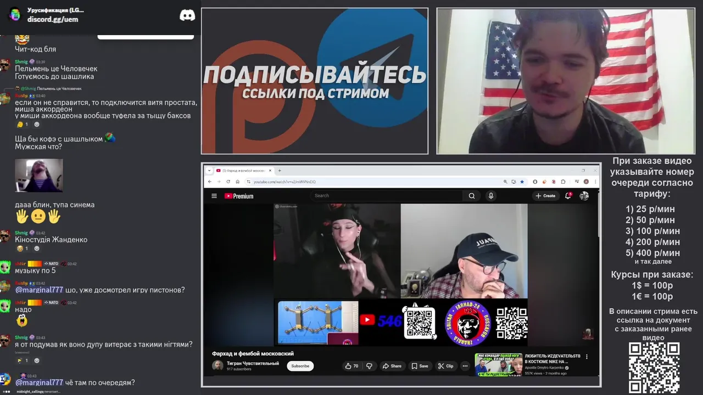This screenshot has height=395, width=703.
Task: Open the ЛЮБИТЕЛЬ IZДЕVАТЕЛЬSТВ recommended video title
Action: tap(553, 359)
